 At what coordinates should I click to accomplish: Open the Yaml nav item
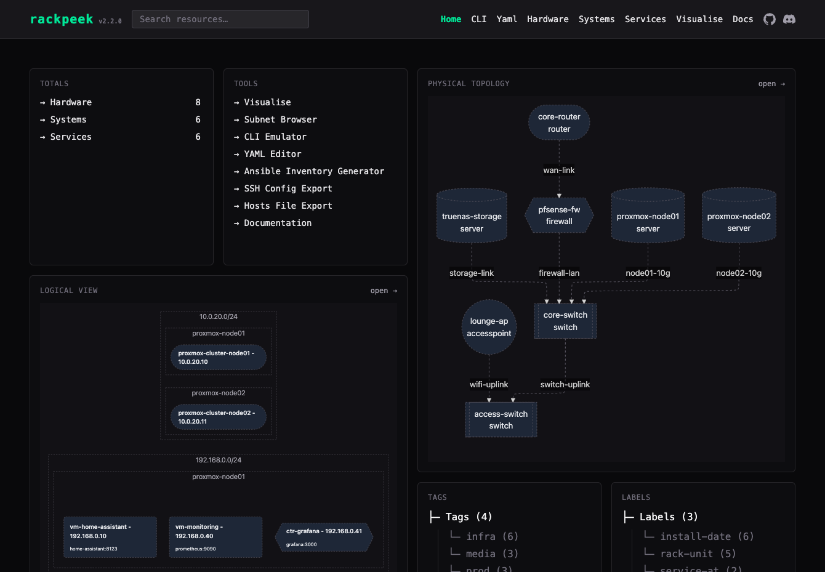507,19
